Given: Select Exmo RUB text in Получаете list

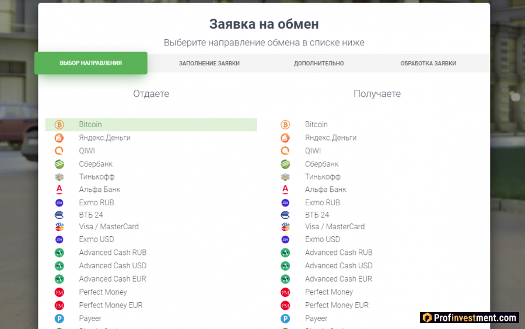Looking at the screenshot, I should point(323,202).
